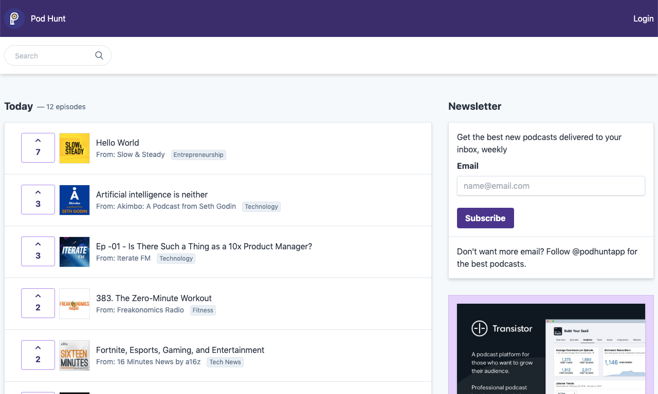Open Artificial intelligence is neither title
Image resolution: width=658 pixels, height=394 pixels.
[152, 194]
